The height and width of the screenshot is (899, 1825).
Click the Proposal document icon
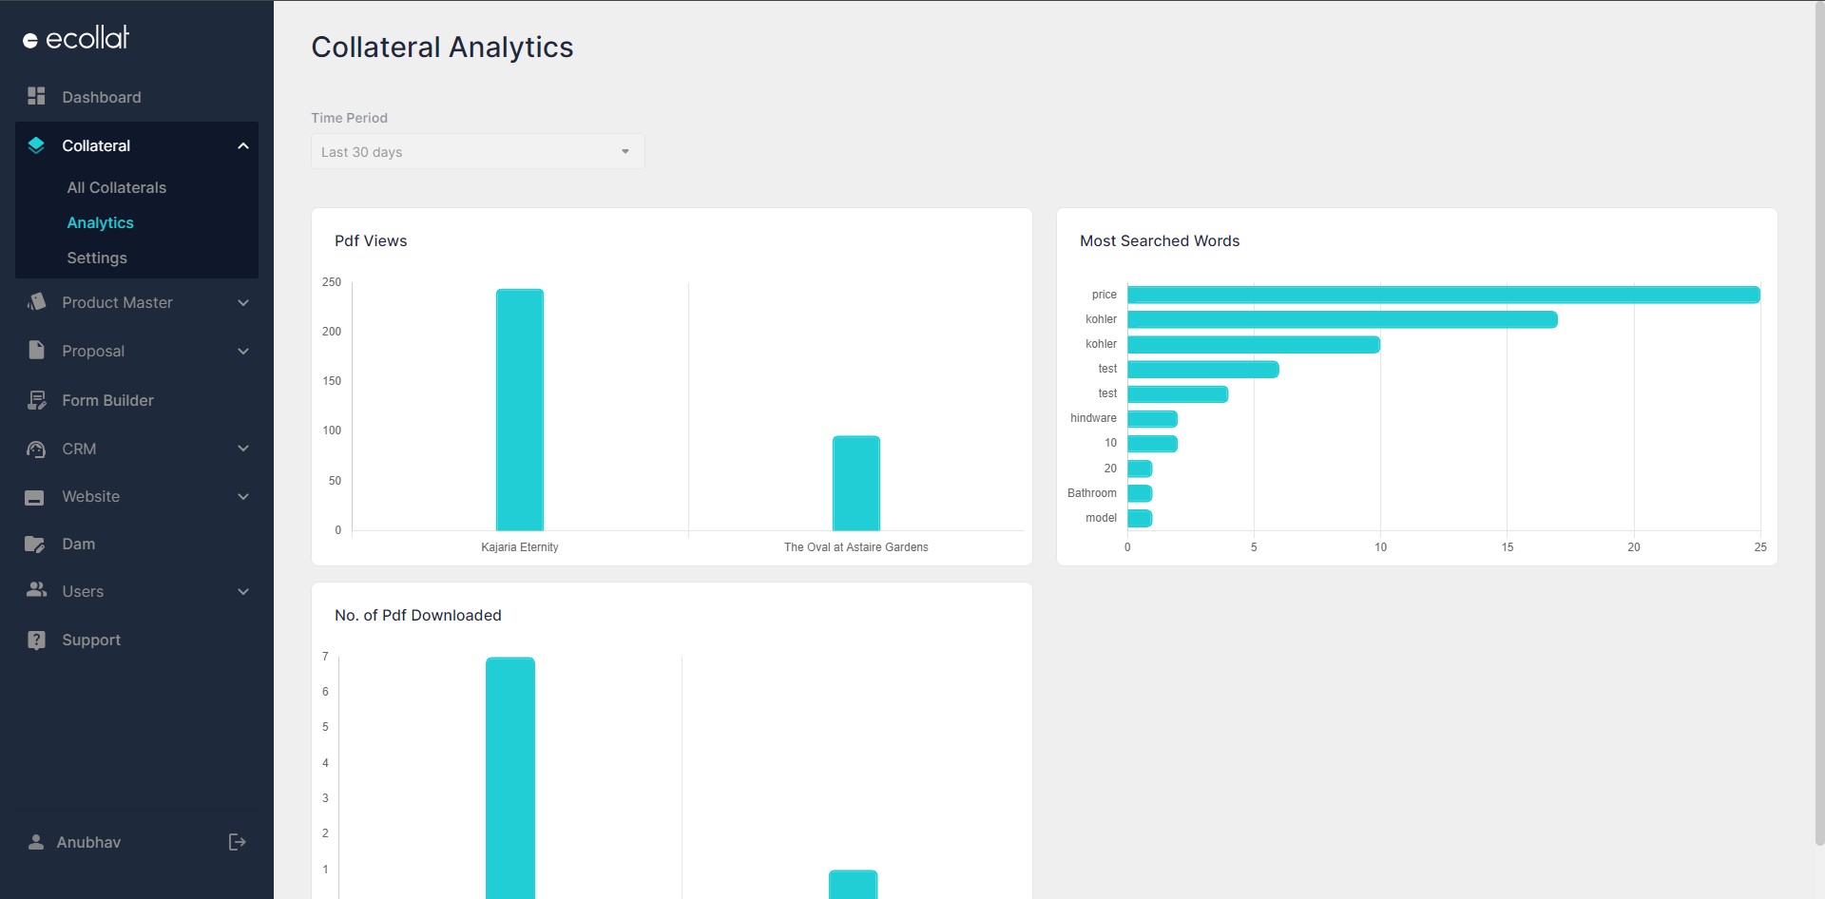pyautogui.click(x=36, y=351)
